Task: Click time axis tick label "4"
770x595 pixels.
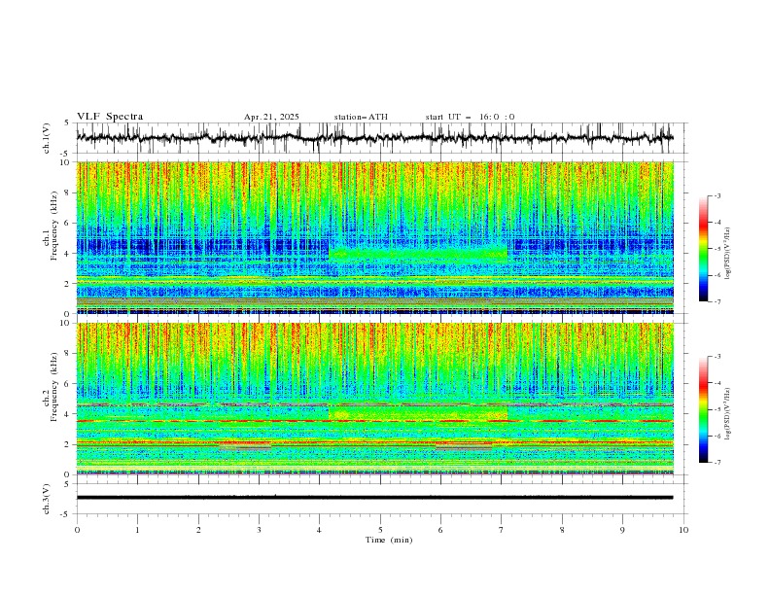Action: 319,530
